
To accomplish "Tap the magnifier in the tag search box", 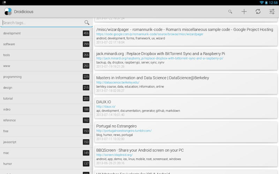I will [87, 23].
